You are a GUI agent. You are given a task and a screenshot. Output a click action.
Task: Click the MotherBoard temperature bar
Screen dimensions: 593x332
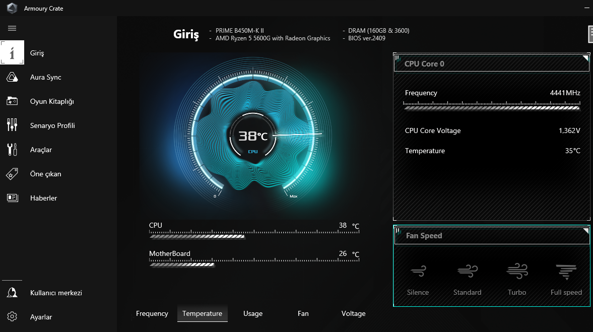[254, 262]
